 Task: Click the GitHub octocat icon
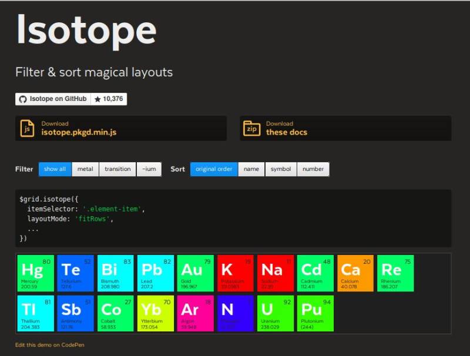[23, 99]
